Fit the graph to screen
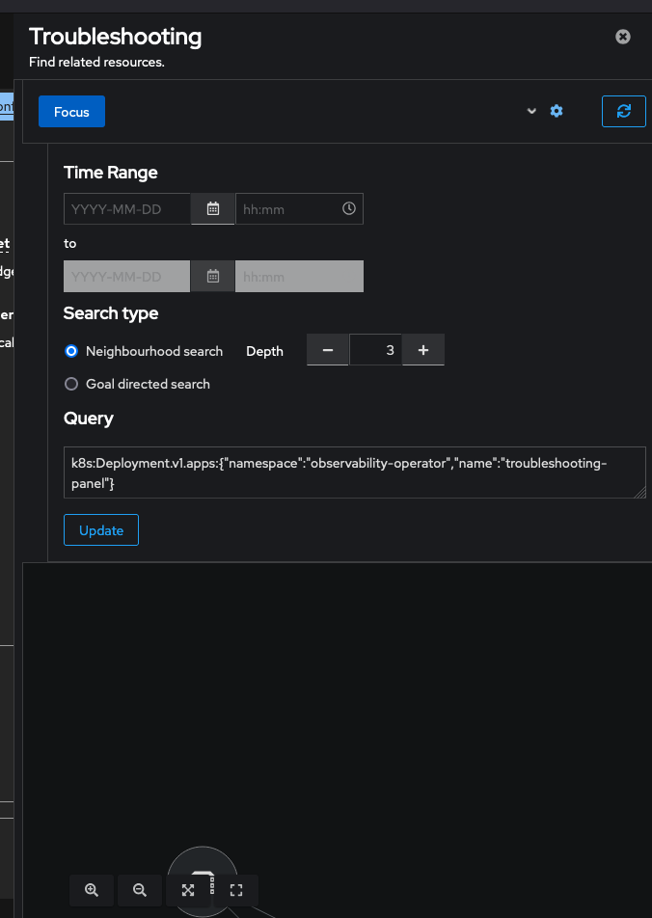The height and width of the screenshot is (918, 652). point(188,890)
